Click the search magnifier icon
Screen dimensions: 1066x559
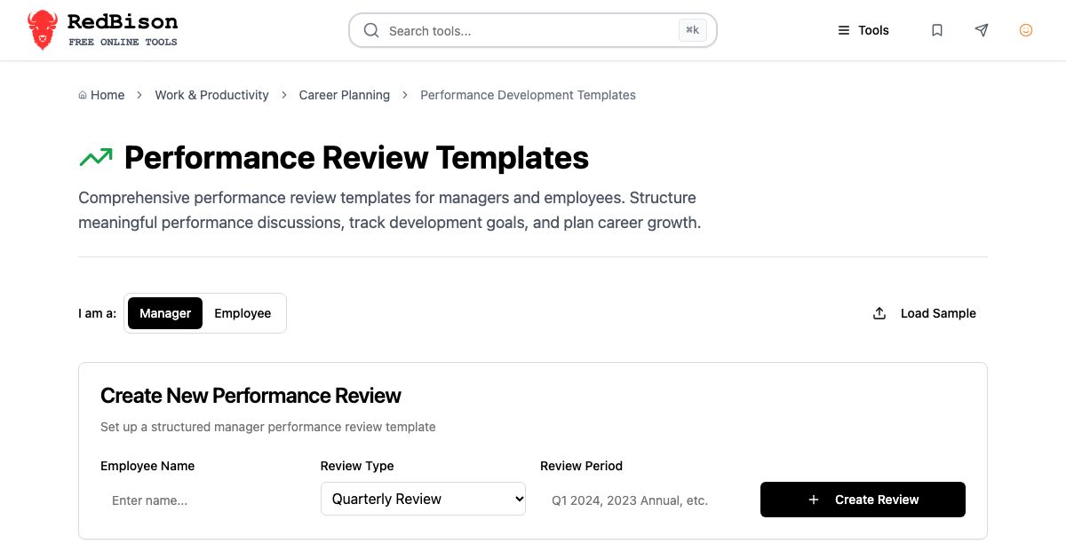(x=371, y=30)
